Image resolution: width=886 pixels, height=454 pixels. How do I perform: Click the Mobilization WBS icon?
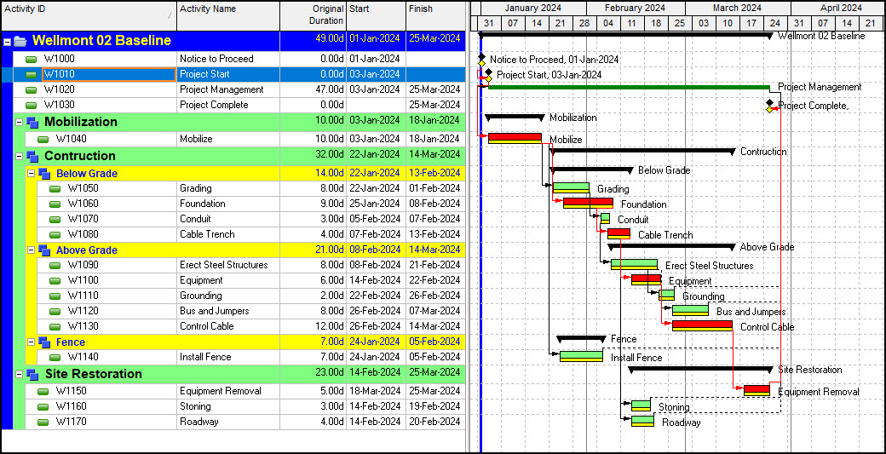[x=32, y=122]
